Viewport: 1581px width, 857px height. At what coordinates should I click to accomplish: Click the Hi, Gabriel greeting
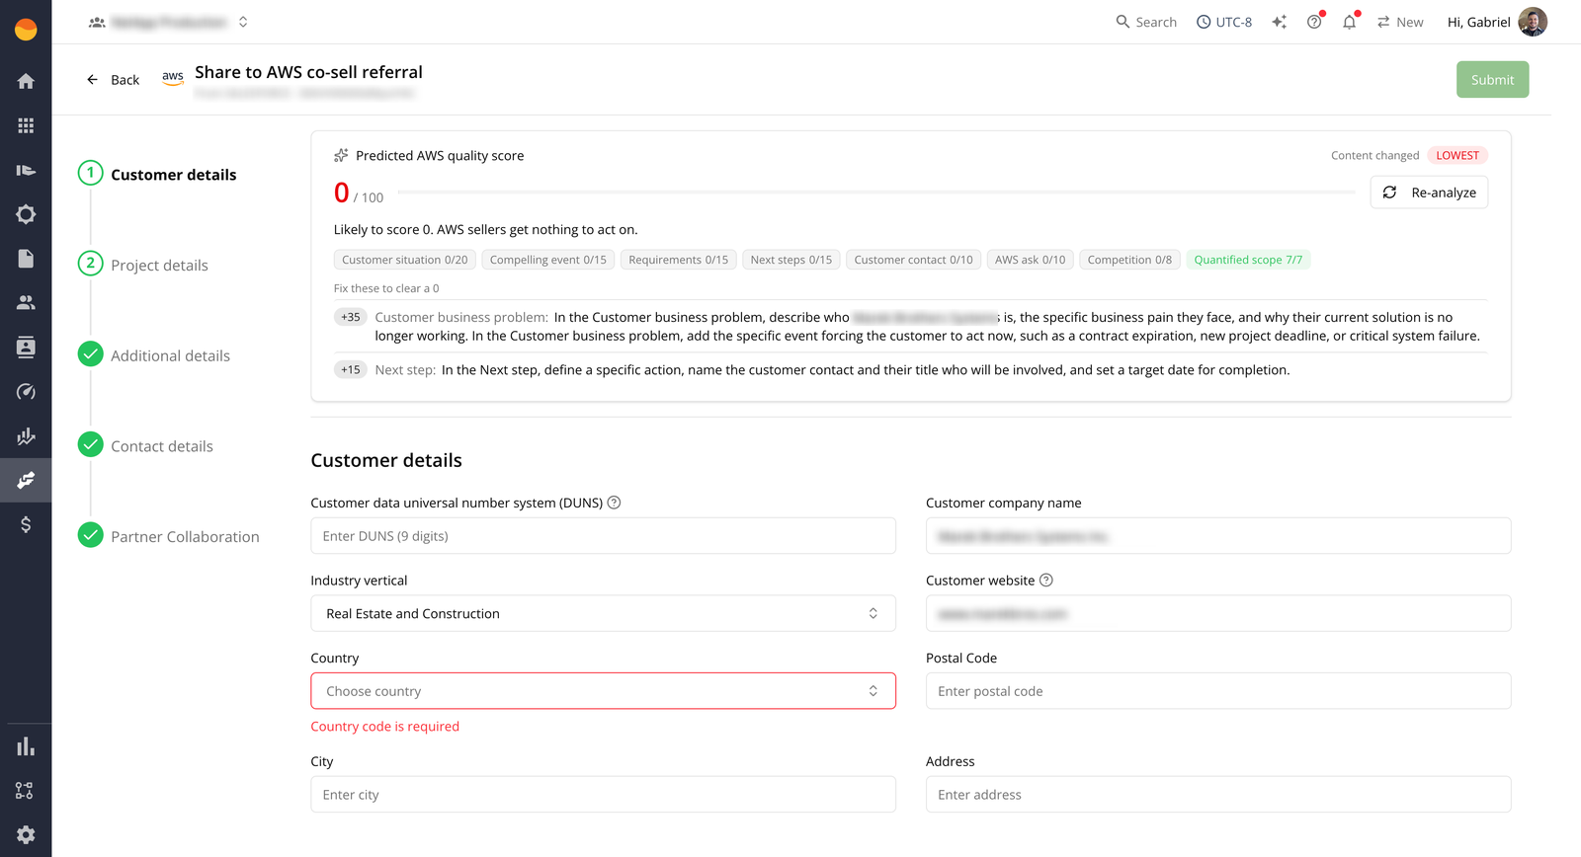(x=1478, y=22)
